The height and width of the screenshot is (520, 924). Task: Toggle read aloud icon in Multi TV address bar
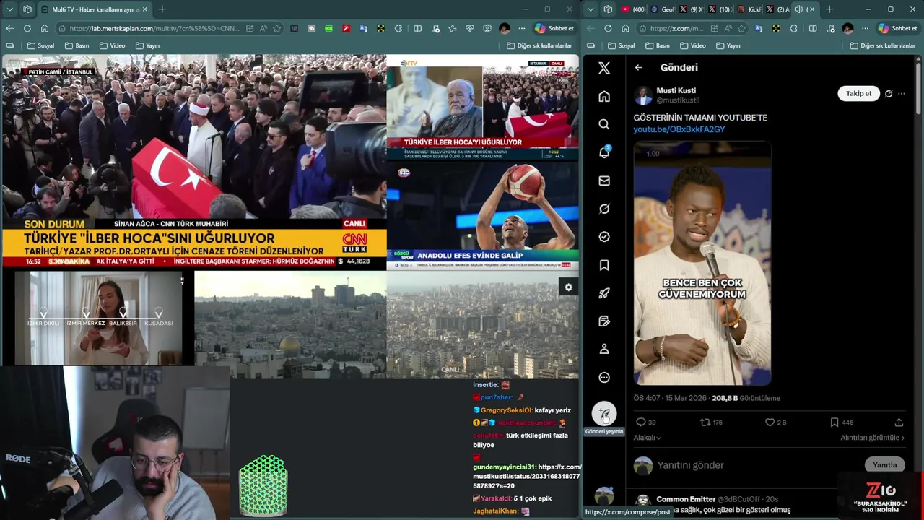click(263, 28)
